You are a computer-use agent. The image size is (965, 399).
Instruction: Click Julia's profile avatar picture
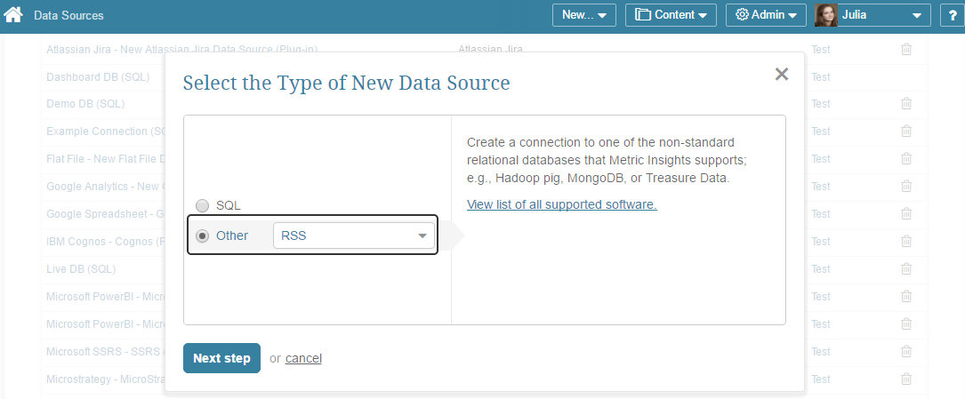pyautogui.click(x=826, y=15)
